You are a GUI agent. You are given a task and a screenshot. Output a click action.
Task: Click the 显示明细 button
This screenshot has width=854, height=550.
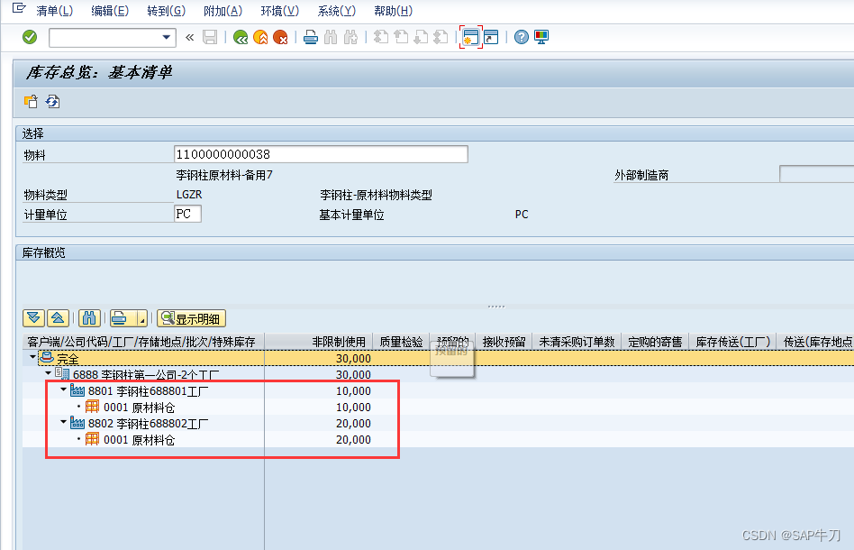point(191,318)
